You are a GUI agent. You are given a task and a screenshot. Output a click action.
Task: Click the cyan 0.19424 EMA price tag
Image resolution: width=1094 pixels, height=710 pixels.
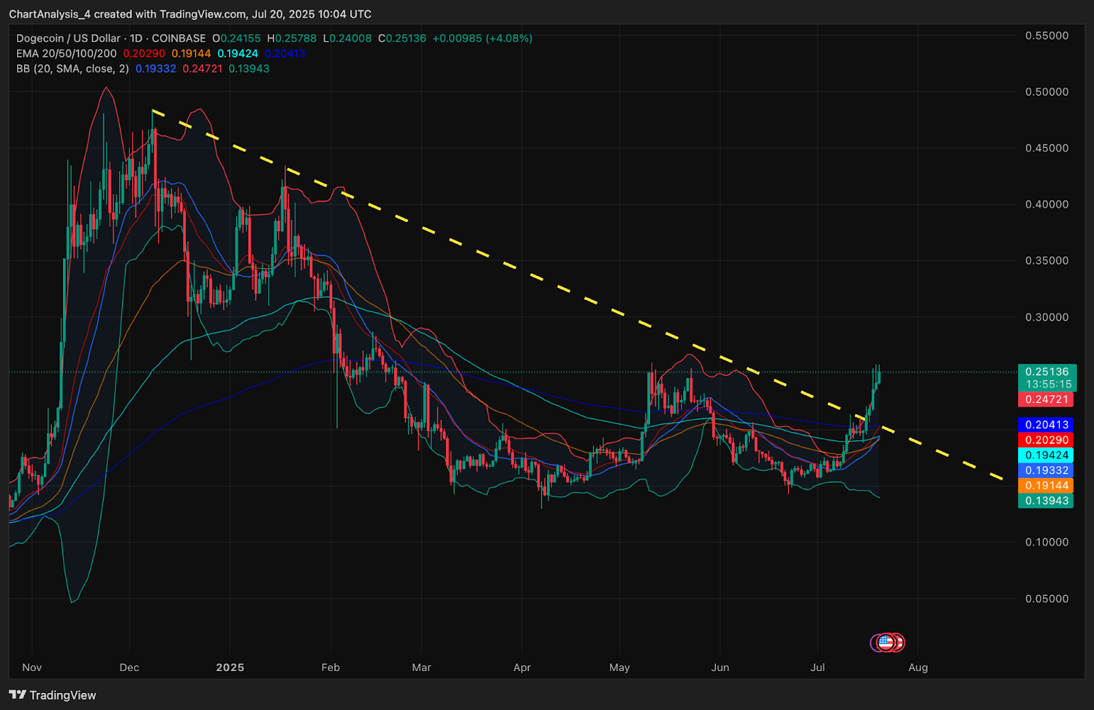coord(1046,455)
